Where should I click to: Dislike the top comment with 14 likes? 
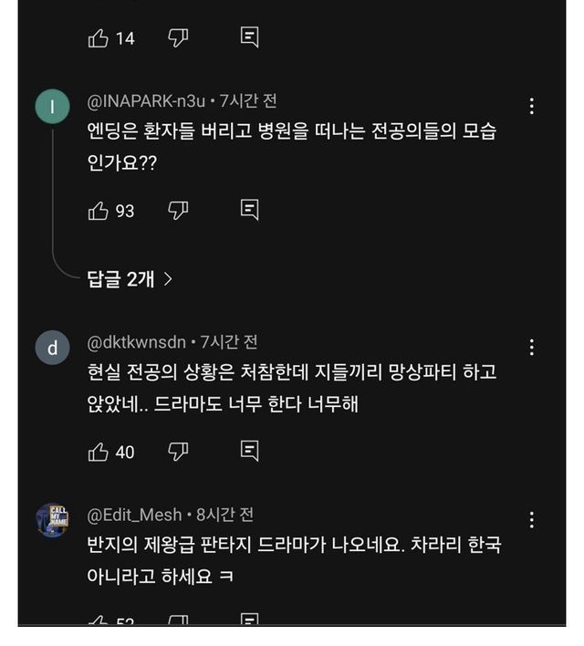click(178, 37)
